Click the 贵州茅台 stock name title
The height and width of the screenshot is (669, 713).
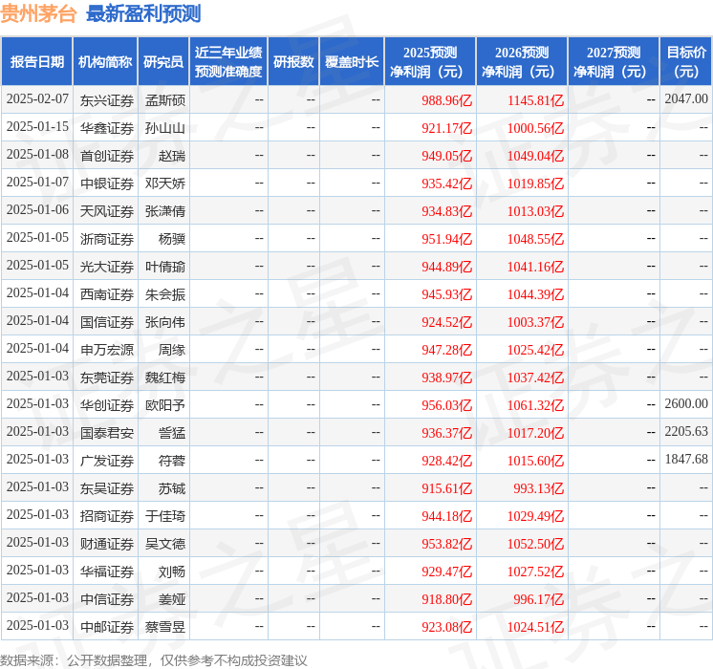coord(39,13)
